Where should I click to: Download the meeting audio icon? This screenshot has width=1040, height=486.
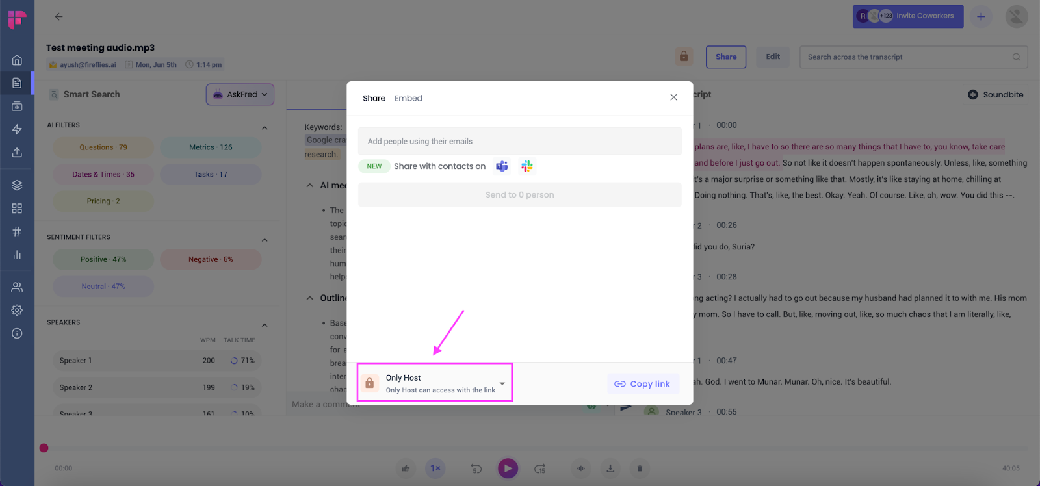610,468
